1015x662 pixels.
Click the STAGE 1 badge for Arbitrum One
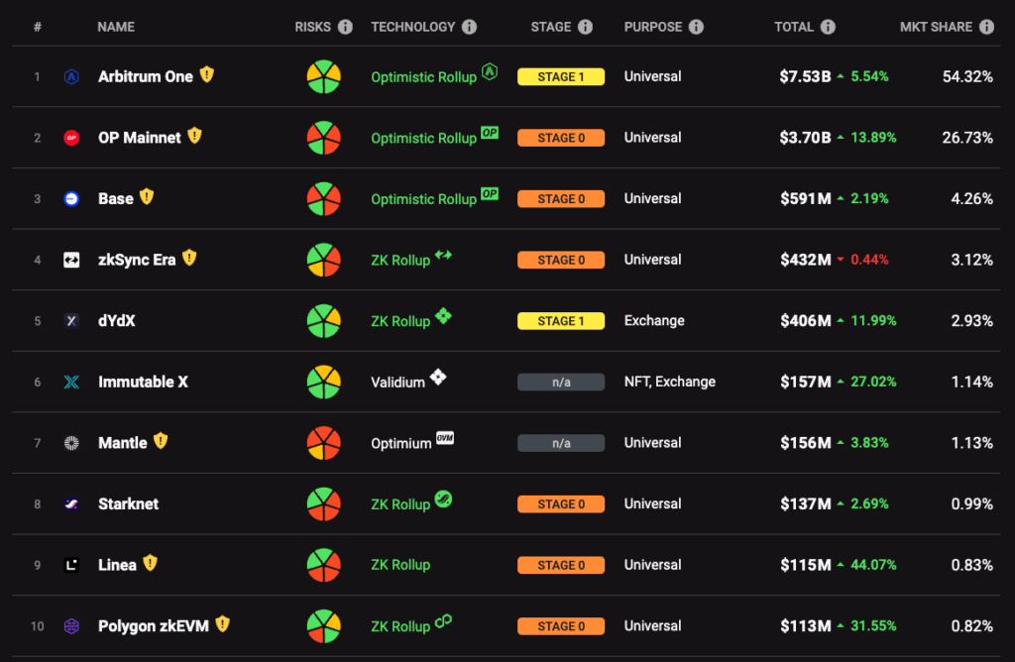(x=561, y=77)
